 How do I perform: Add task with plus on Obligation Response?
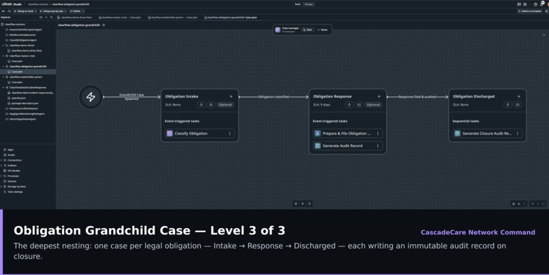(x=379, y=96)
